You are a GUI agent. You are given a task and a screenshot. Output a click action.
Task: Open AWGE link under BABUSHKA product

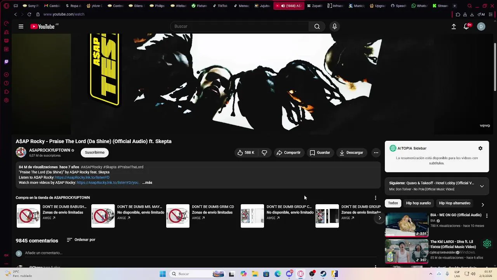pyautogui.click(x=49, y=218)
